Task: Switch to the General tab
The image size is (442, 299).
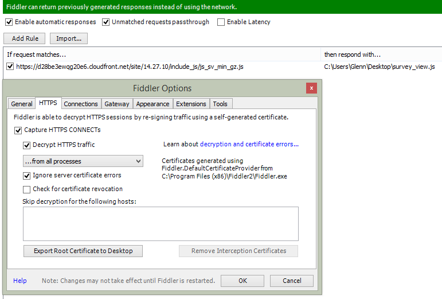Action: (x=22, y=104)
